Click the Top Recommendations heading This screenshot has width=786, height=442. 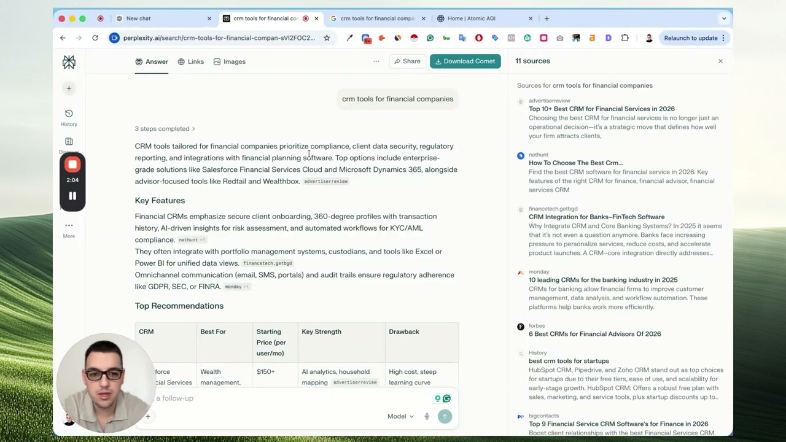[179, 306]
